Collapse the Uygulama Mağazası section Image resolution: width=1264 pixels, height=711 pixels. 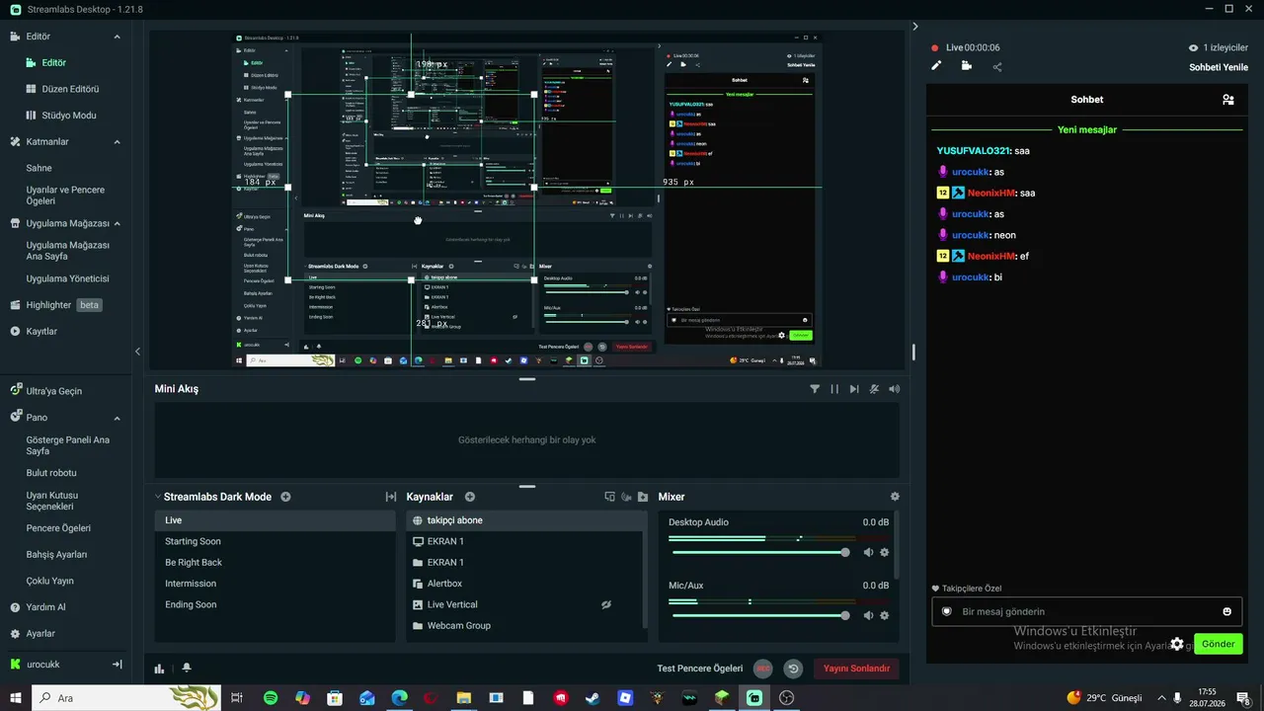[117, 223]
